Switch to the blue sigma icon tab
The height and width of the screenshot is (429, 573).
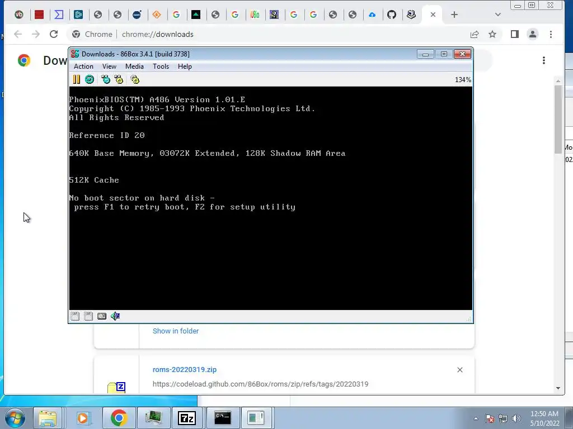(x=59, y=15)
